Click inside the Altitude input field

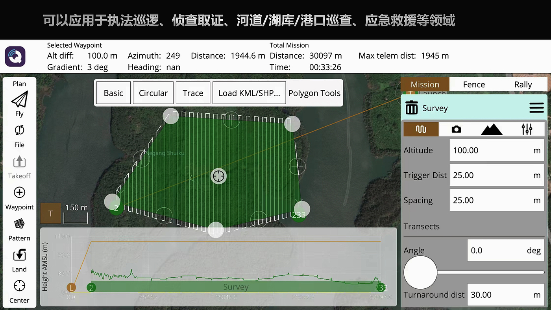pos(497,150)
